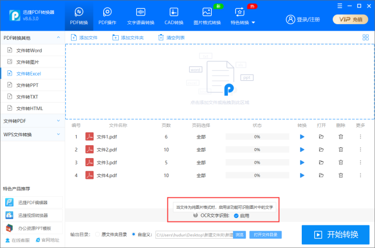Image resolution: width=375 pixels, height=248 pixels.
Task: Click the custom output path field
Action: 194,235
